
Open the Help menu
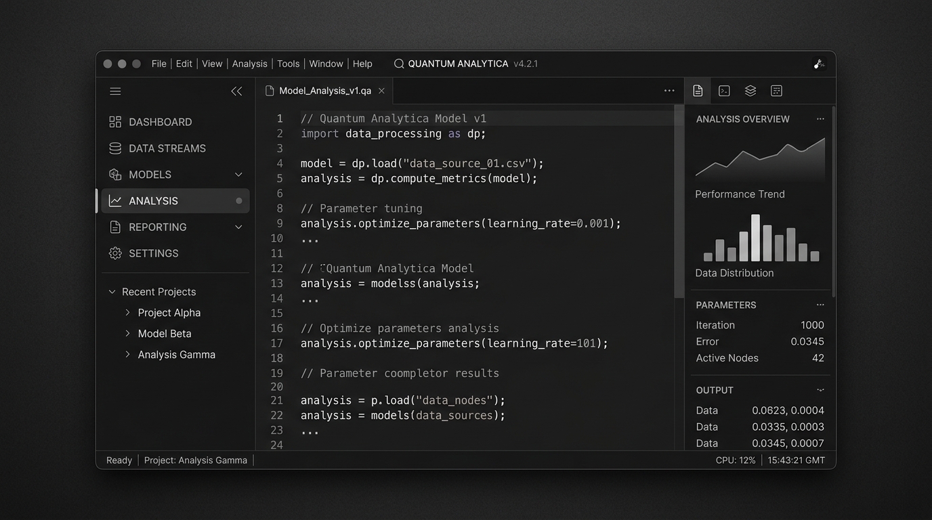(x=362, y=64)
